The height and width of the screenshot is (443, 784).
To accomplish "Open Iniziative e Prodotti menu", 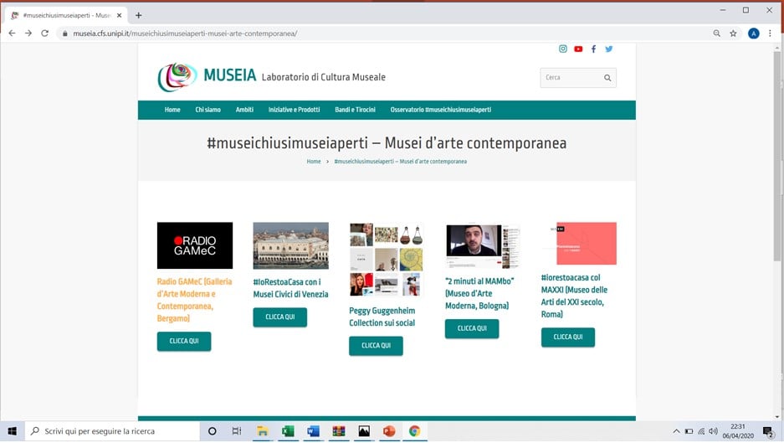I will tap(294, 110).
